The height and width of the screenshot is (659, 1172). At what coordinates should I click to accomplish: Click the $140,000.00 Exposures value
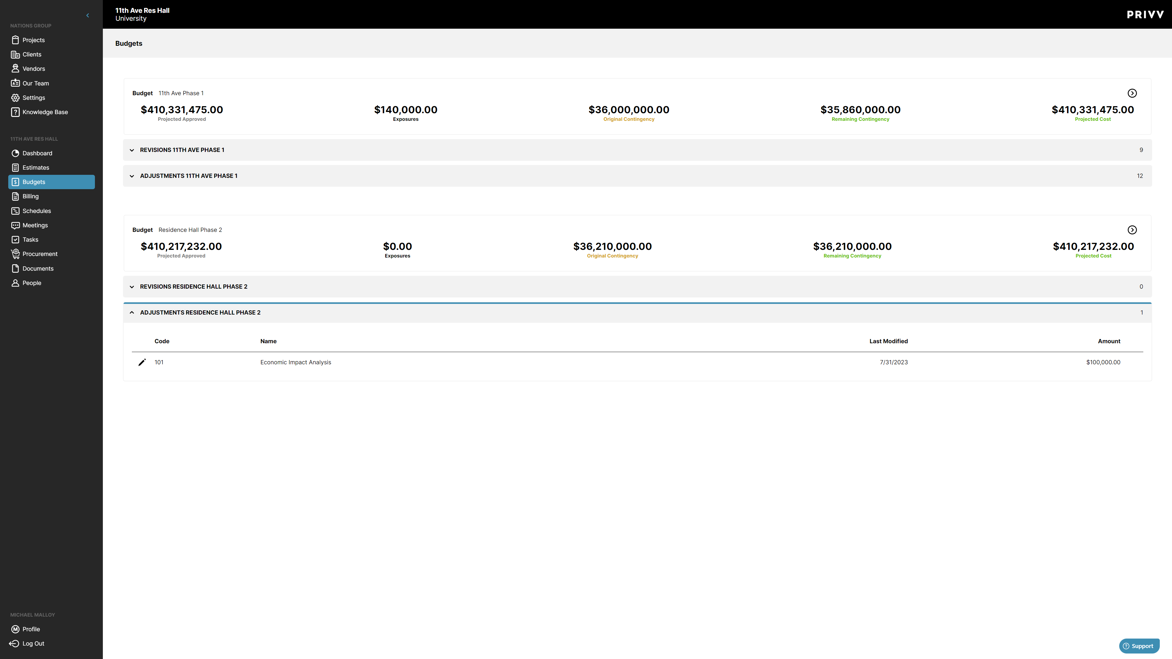405,110
